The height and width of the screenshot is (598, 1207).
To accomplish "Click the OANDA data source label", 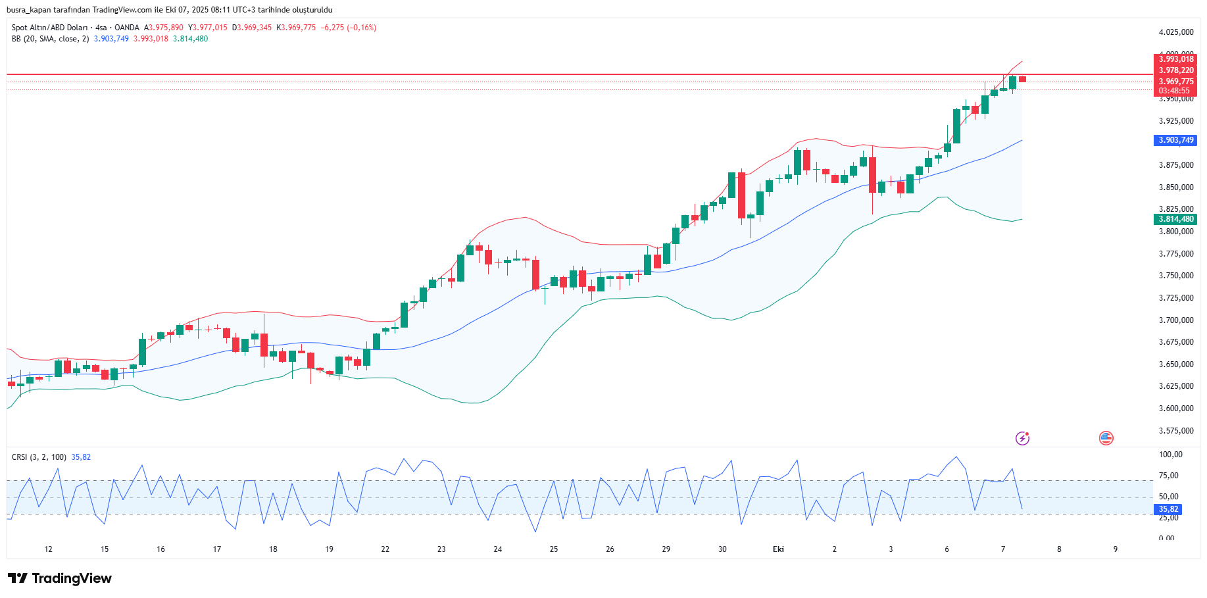I will [127, 28].
